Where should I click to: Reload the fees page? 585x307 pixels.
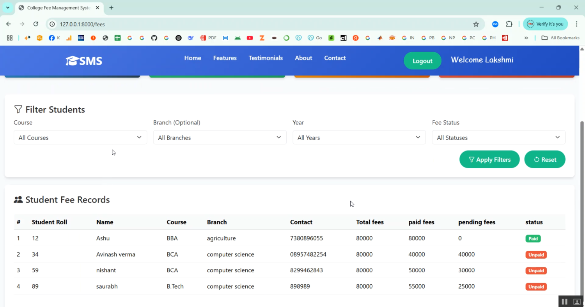(x=35, y=24)
